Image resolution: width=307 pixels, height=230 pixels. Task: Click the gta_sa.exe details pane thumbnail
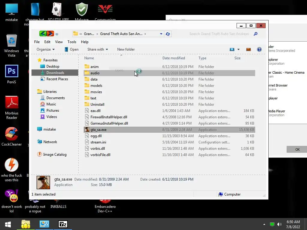tap(43, 182)
